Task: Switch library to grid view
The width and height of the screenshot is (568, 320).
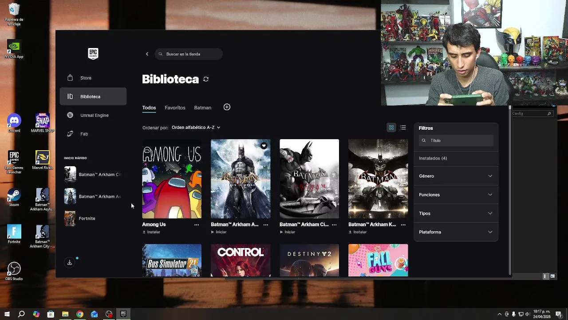Action: pos(391,128)
